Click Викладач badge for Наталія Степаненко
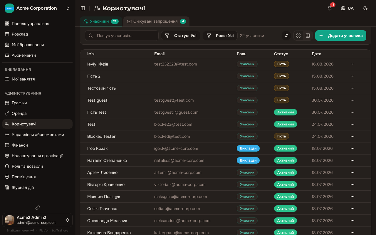 [x=248, y=160]
